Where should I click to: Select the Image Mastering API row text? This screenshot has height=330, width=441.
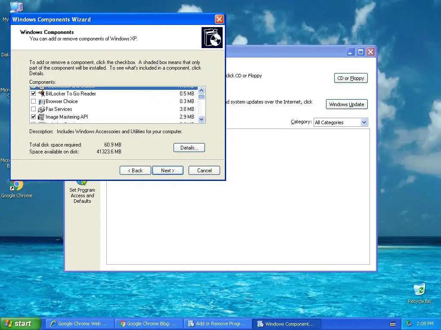click(67, 117)
